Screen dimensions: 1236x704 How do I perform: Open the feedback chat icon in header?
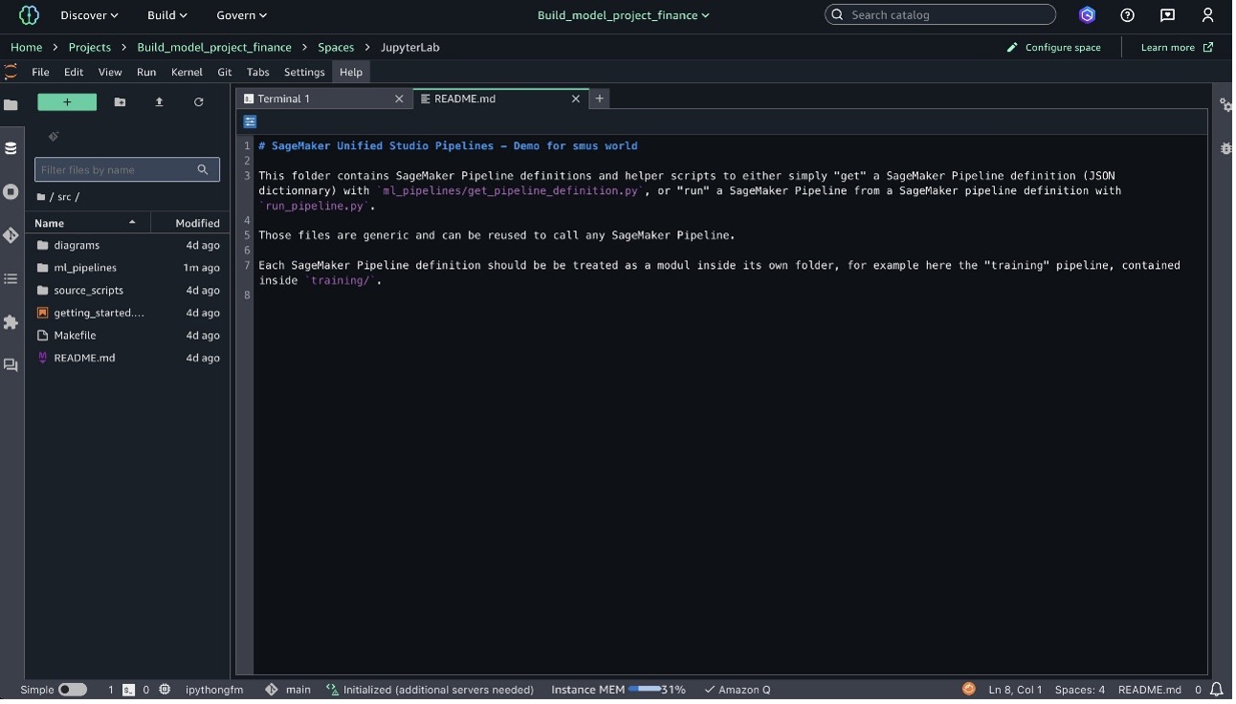click(x=1167, y=15)
